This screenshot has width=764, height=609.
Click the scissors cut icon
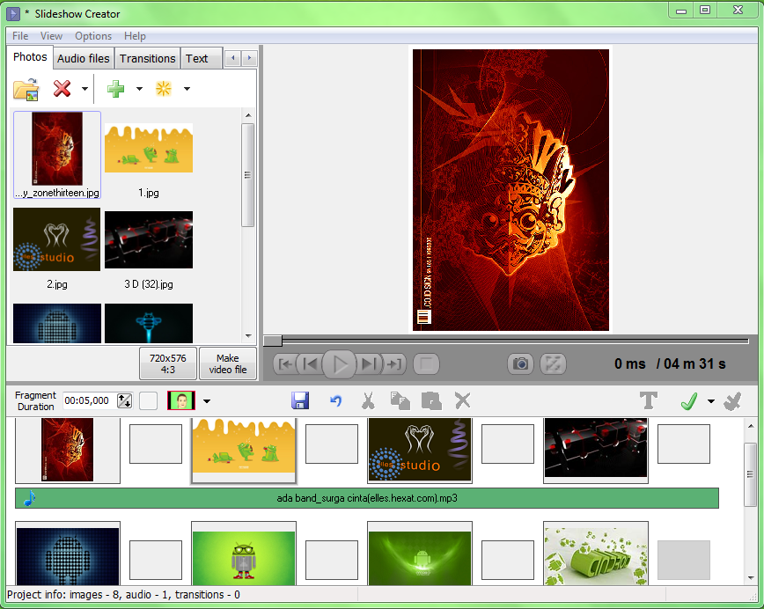tap(368, 401)
